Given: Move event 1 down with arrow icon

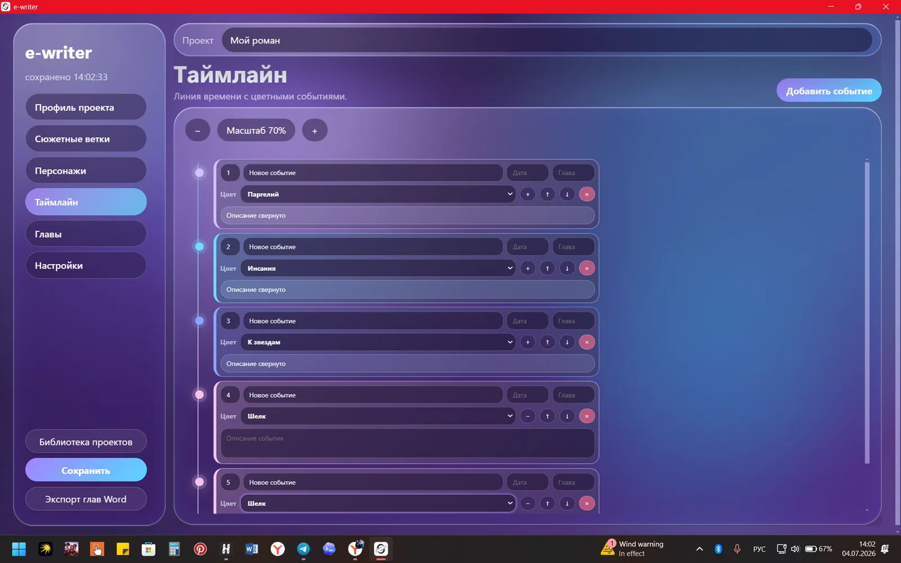Looking at the screenshot, I should point(567,194).
